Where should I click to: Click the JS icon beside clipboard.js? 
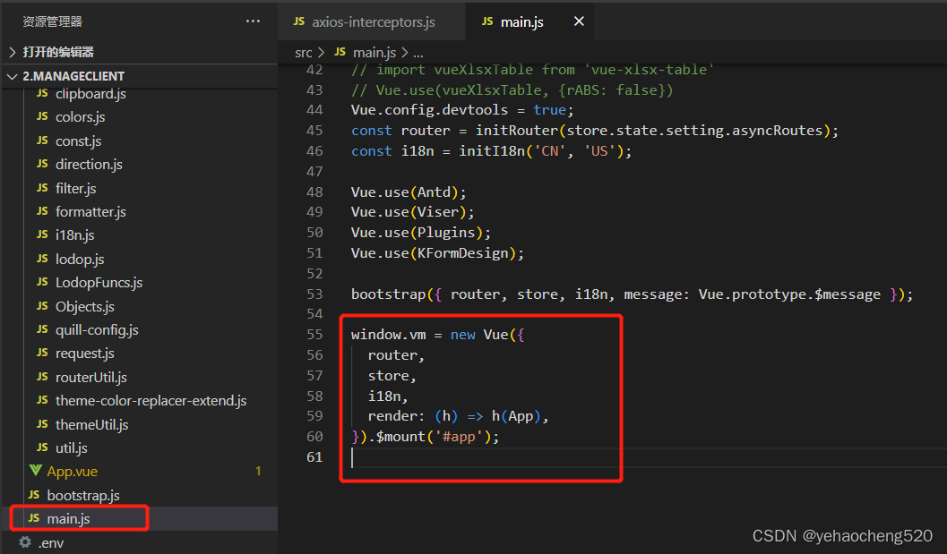point(42,93)
